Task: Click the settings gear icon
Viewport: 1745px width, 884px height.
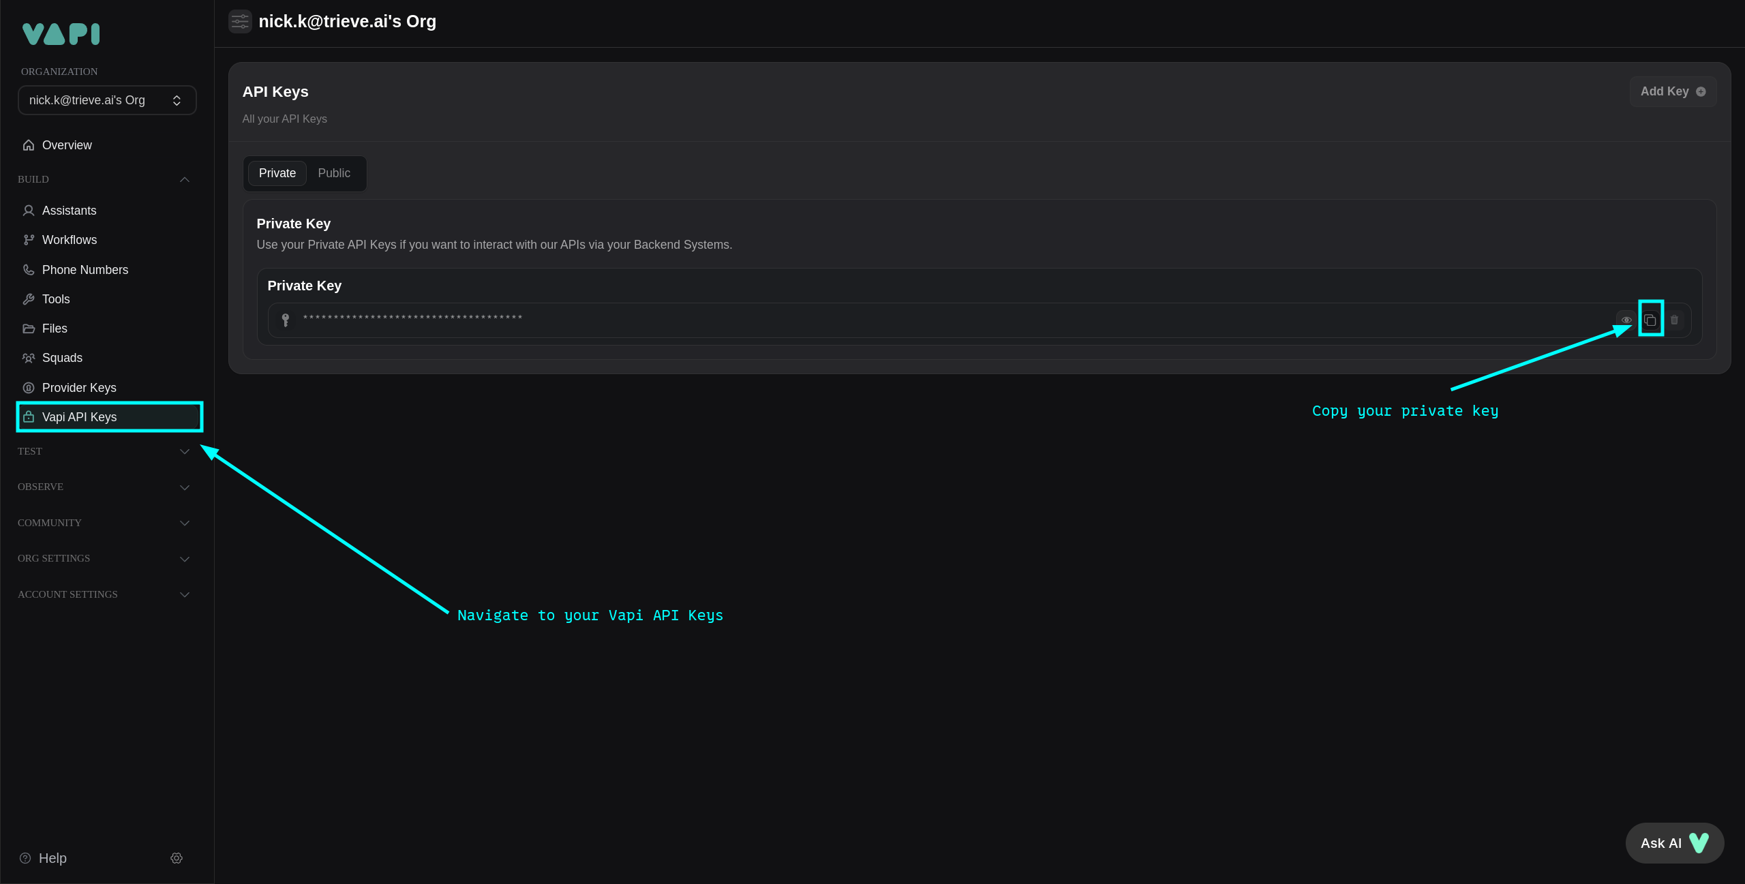Action: coord(177,858)
